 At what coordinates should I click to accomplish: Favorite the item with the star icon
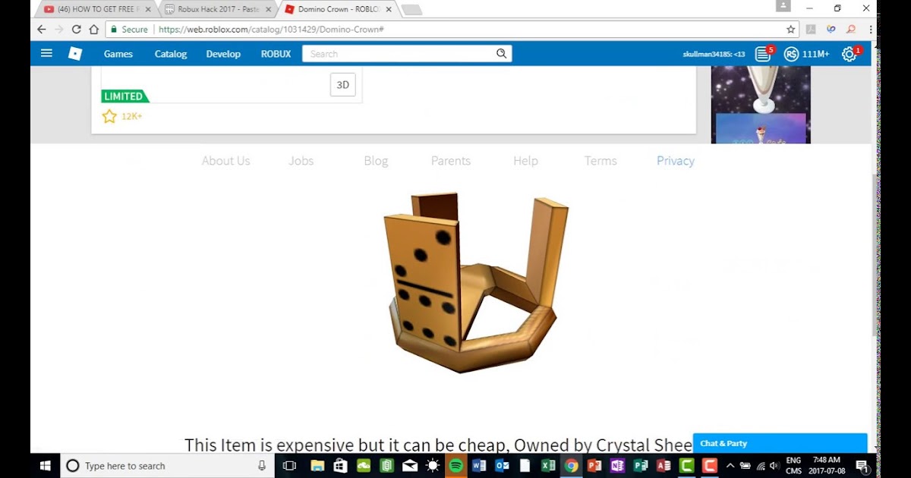pyautogui.click(x=109, y=116)
